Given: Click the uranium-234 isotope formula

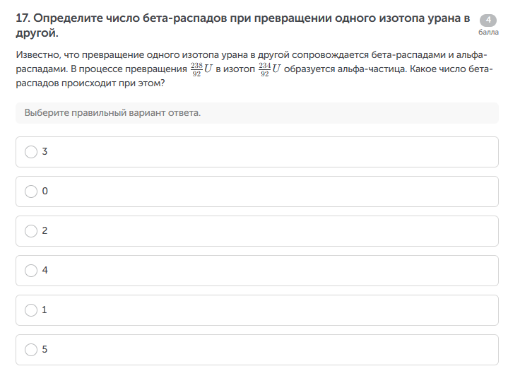Looking at the screenshot, I should tap(269, 69).
